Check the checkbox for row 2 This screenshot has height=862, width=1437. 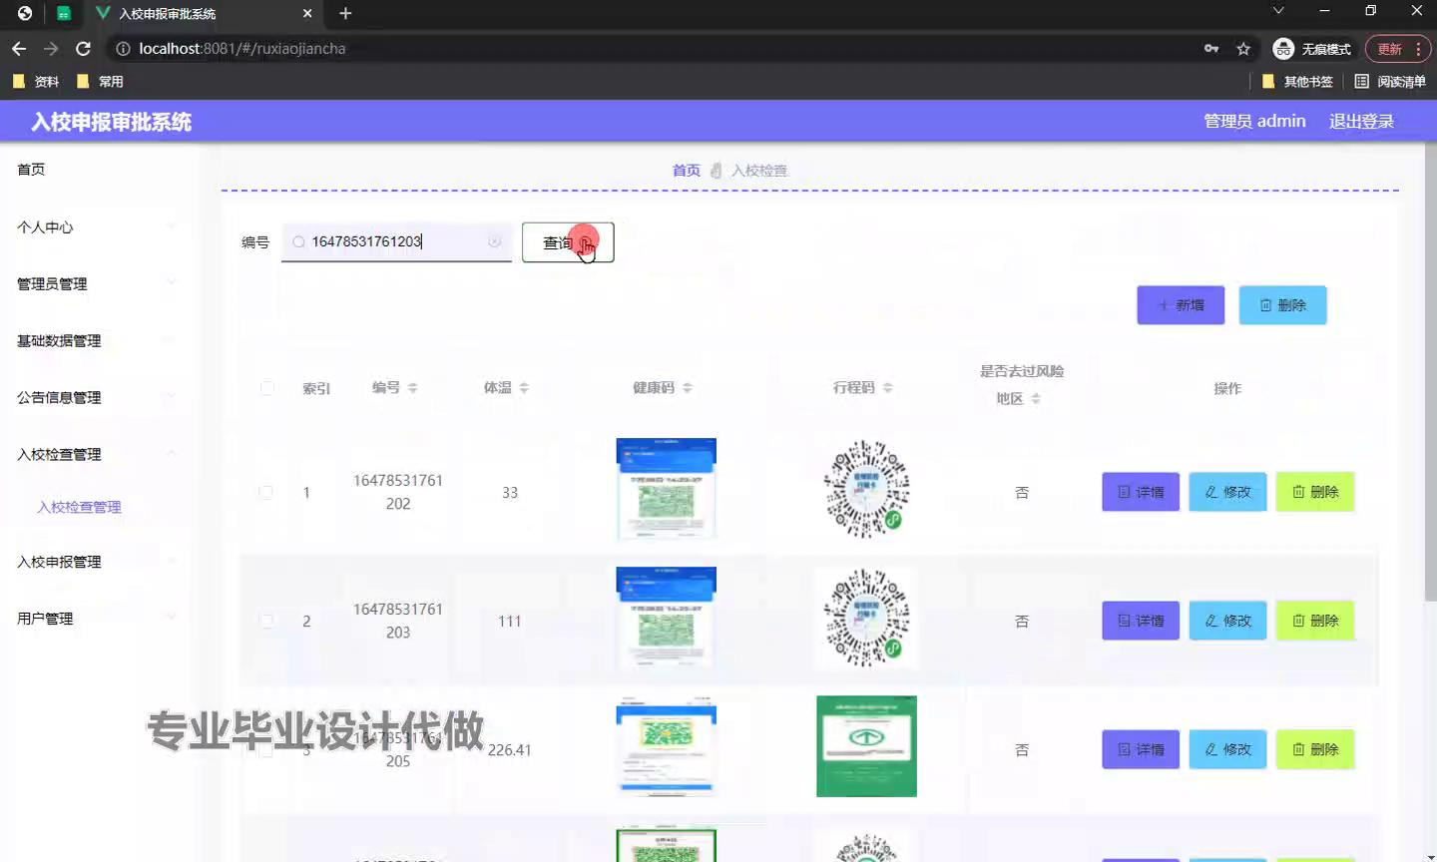click(266, 621)
